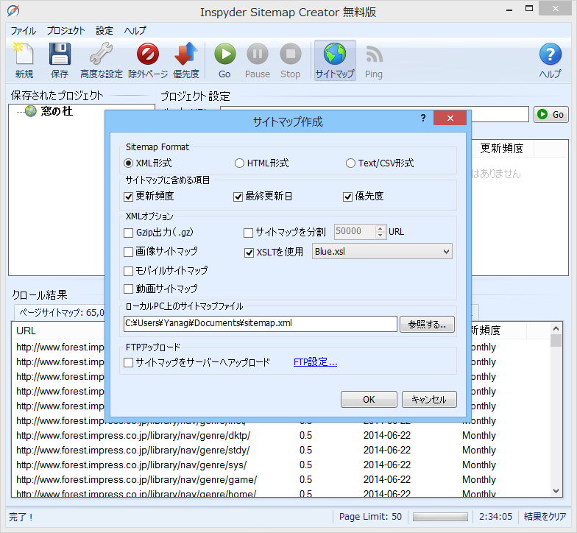
Task: Select the HTML形式 radio button
Action: 240,163
